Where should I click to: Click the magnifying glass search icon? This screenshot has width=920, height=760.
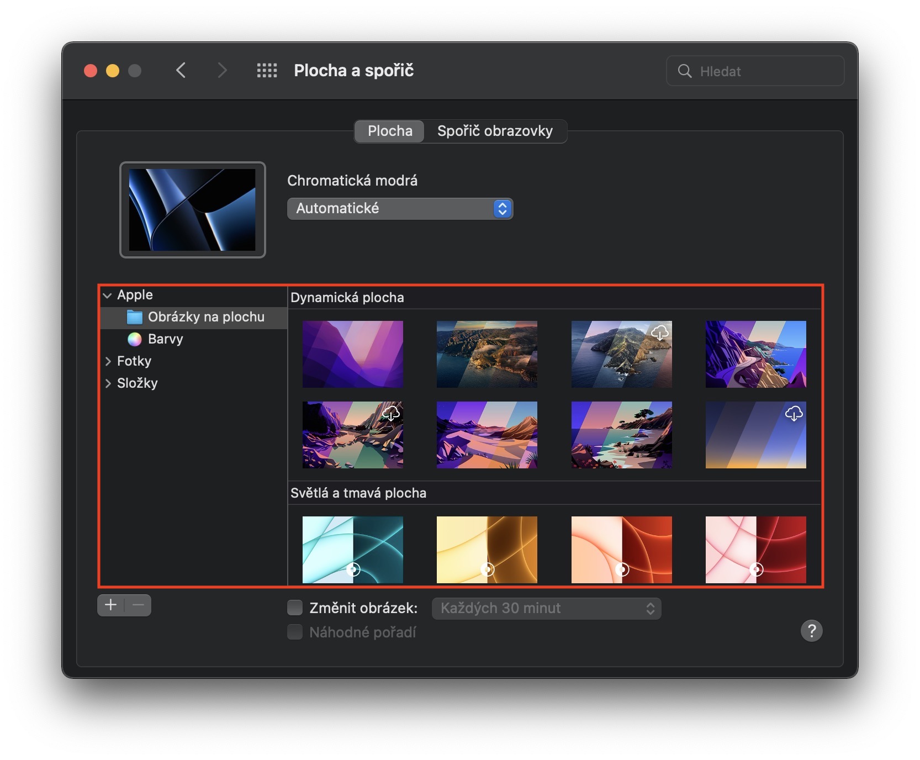coord(685,71)
